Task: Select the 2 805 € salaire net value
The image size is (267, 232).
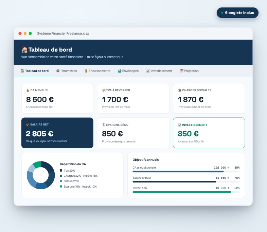Action: click(39, 134)
